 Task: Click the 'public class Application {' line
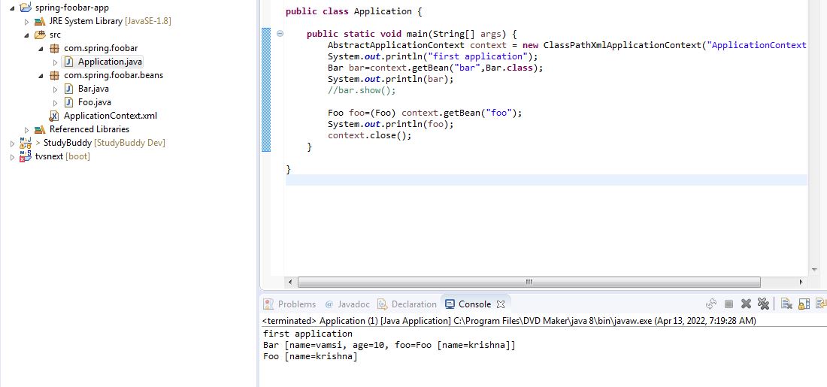[353, 11]
